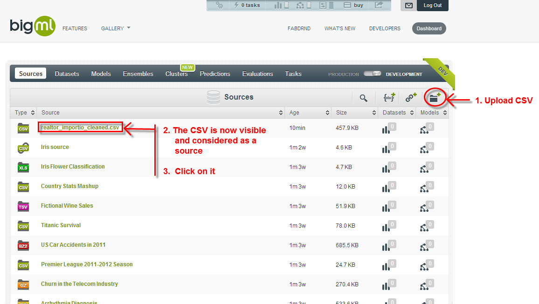
Task: Click the Log Out button
Action: (x=432, y=6)
